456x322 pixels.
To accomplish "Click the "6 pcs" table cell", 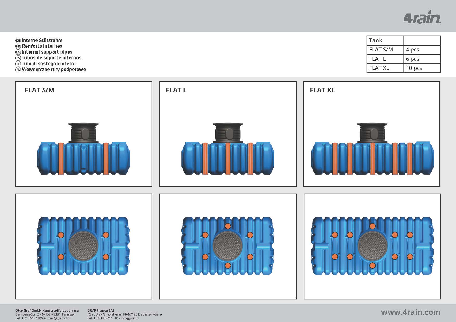I will [422, 59].
